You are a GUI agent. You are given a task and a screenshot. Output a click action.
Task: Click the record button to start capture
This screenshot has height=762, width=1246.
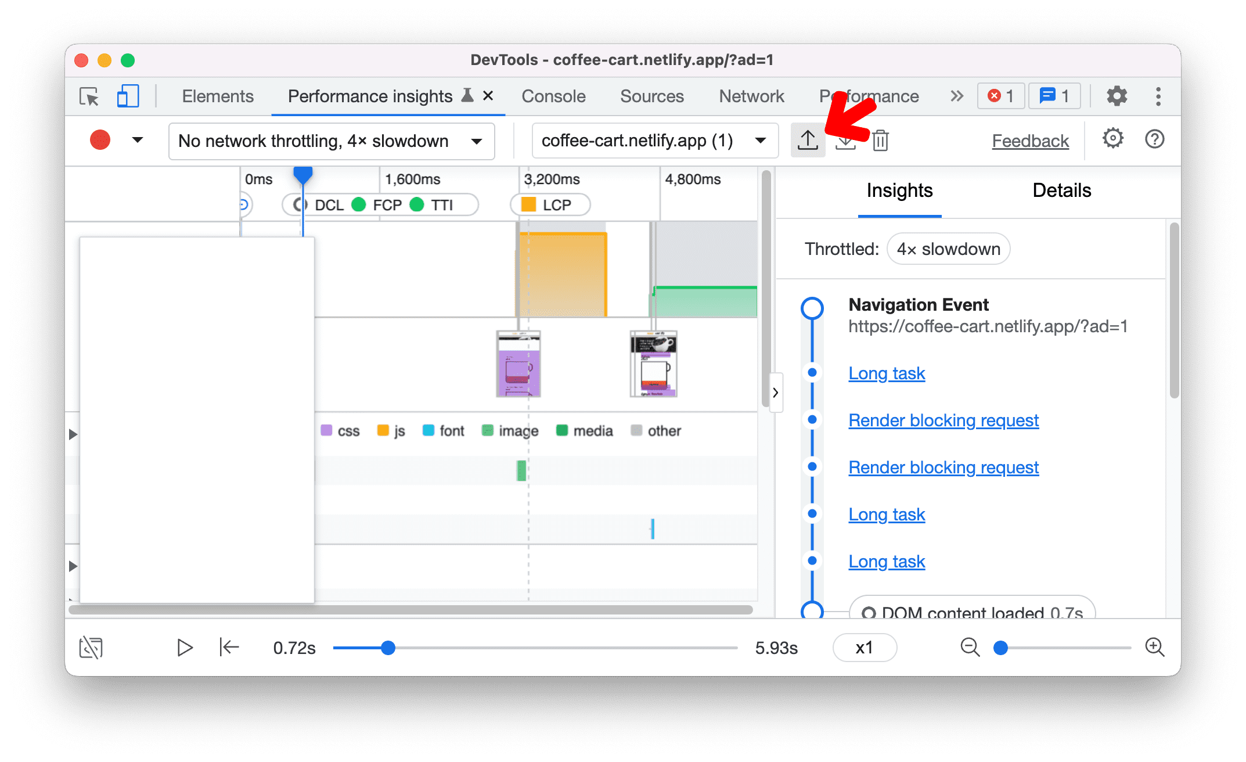pyautogui.click(x=99, y=140)
